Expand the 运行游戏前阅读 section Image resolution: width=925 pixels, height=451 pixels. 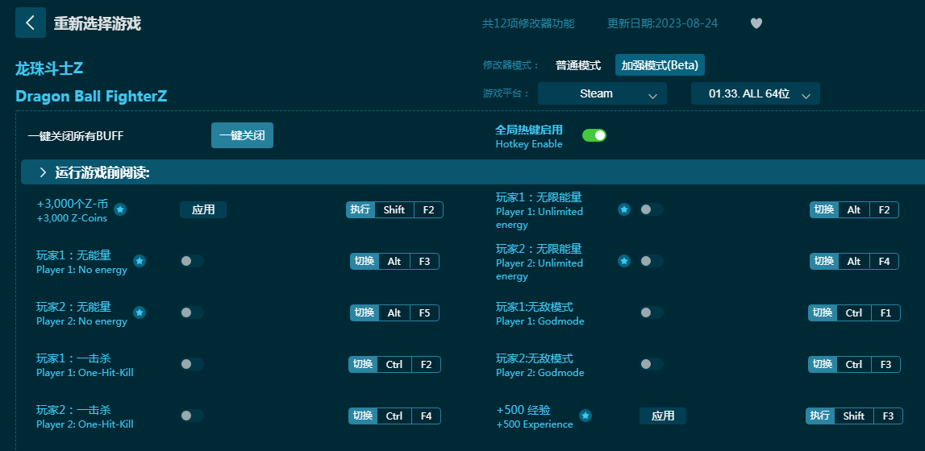tap(472, 172)
